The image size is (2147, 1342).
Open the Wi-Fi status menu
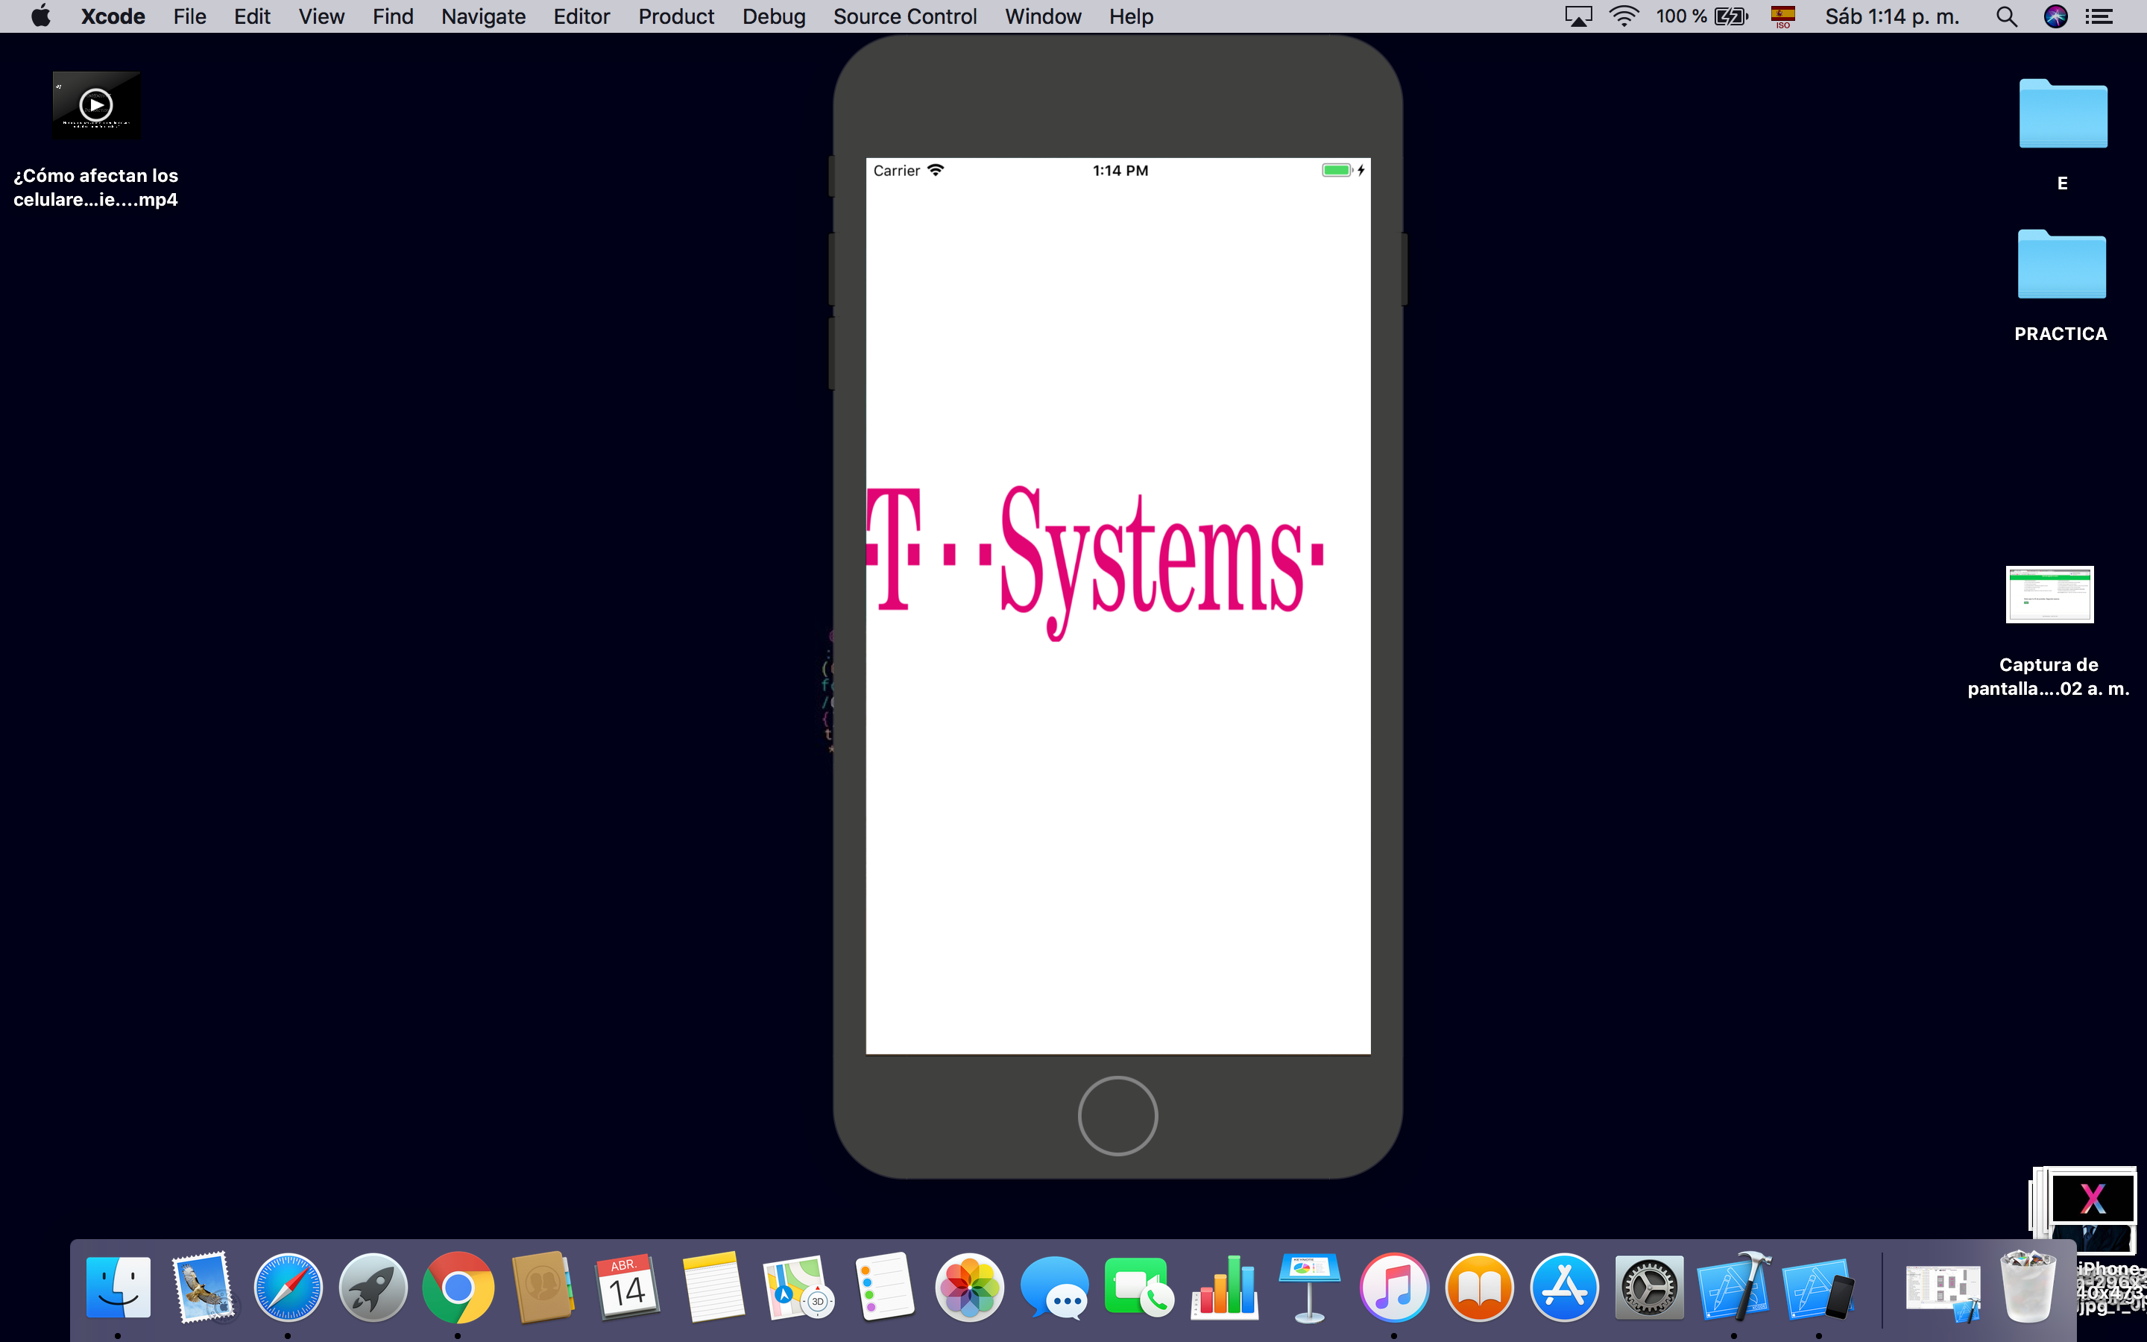pyautogui.click(x=1623, y=16)
